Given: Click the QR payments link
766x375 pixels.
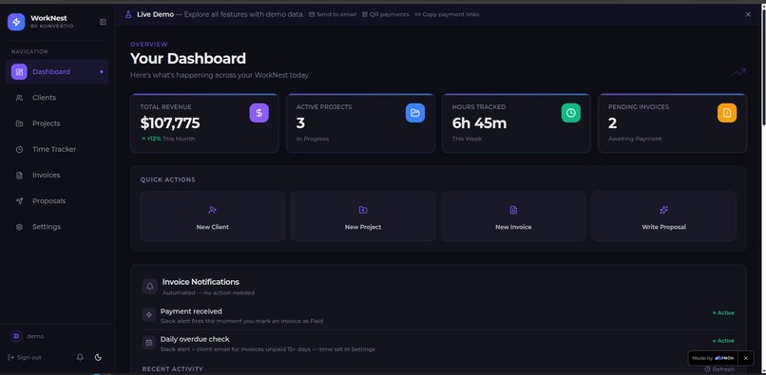Looking at the screenshot, I should click(386, 14).
